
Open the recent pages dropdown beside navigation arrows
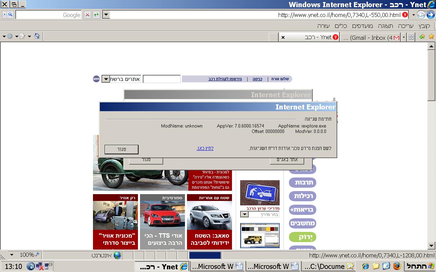coord(413,15)
